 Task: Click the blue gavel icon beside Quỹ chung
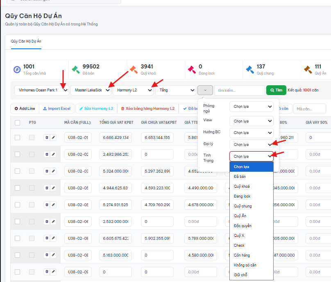[250, 70]
